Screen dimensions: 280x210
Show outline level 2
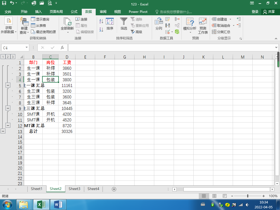point(8,57)
